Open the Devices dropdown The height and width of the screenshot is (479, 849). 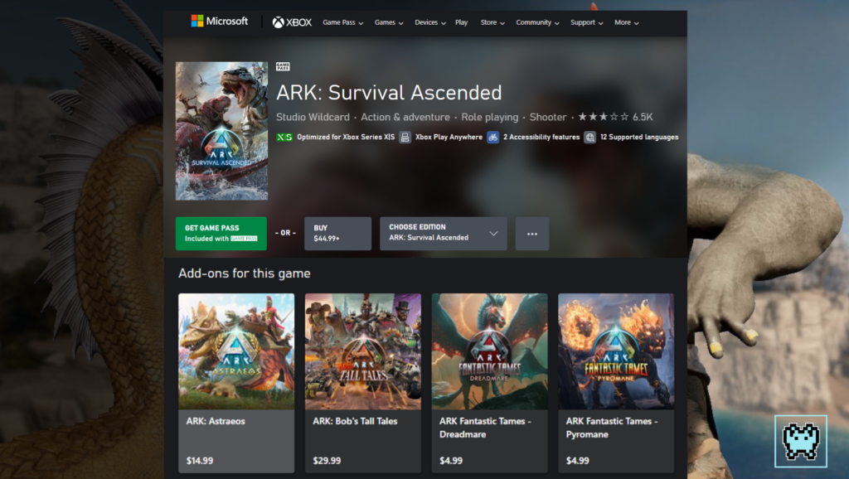(x=430, y=22)
